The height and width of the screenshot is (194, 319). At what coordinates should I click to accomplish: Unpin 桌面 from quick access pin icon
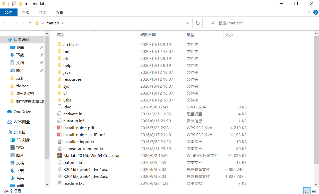click(41, 47)
